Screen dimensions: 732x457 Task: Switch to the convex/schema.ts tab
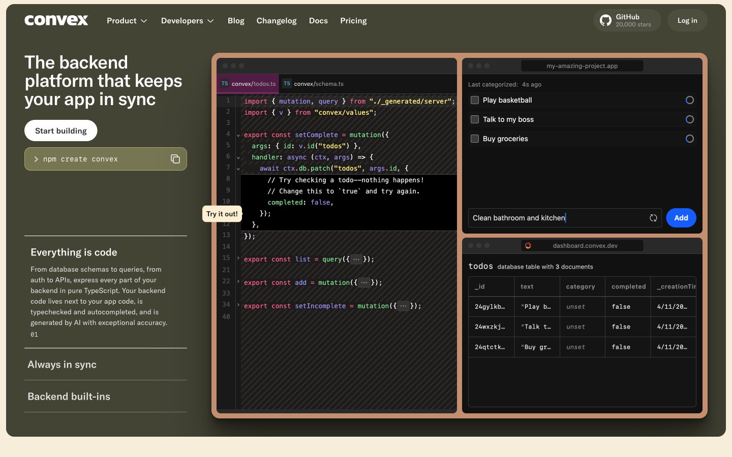(x=313, y=84)
